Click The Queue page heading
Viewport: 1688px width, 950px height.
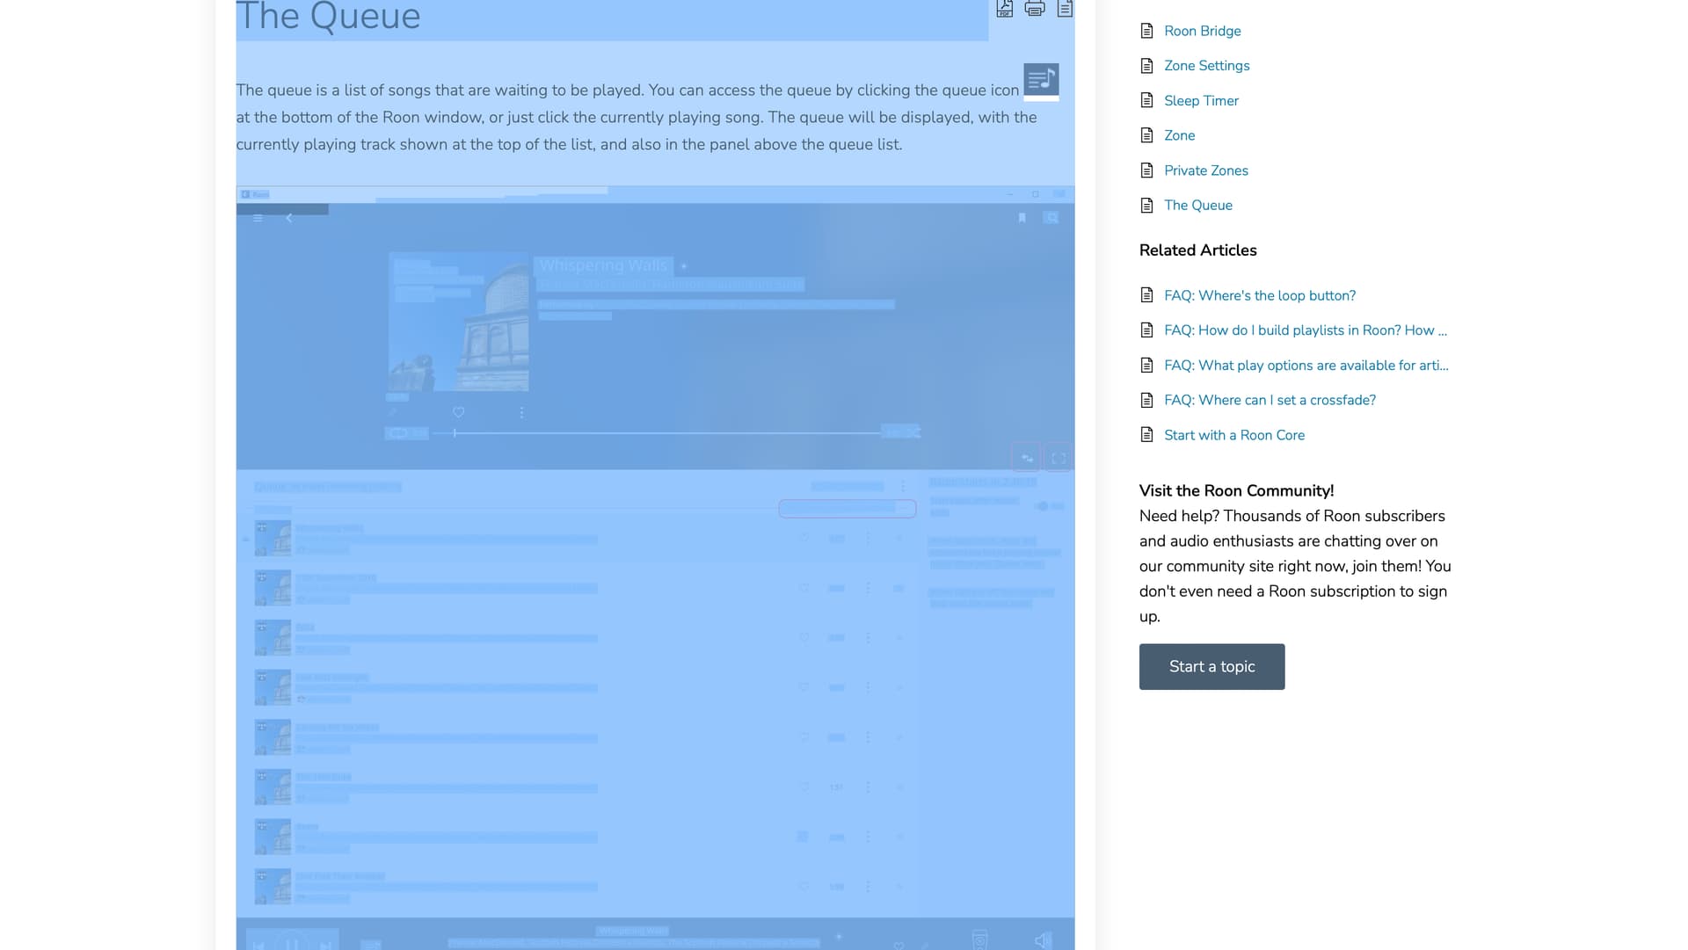pyautogui.click(x=328, y=17)
